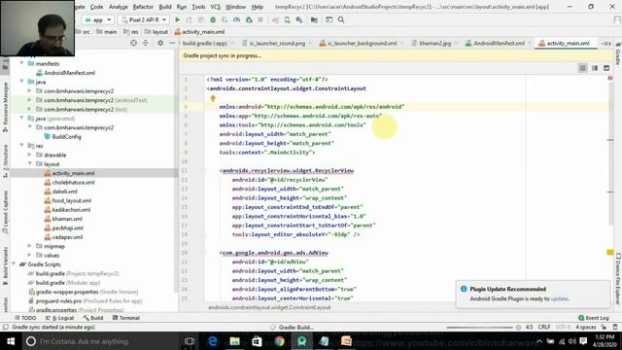
Task: Toggle the Device File Explorer panel
Action: pyautogui.click(x=618, y=280)
